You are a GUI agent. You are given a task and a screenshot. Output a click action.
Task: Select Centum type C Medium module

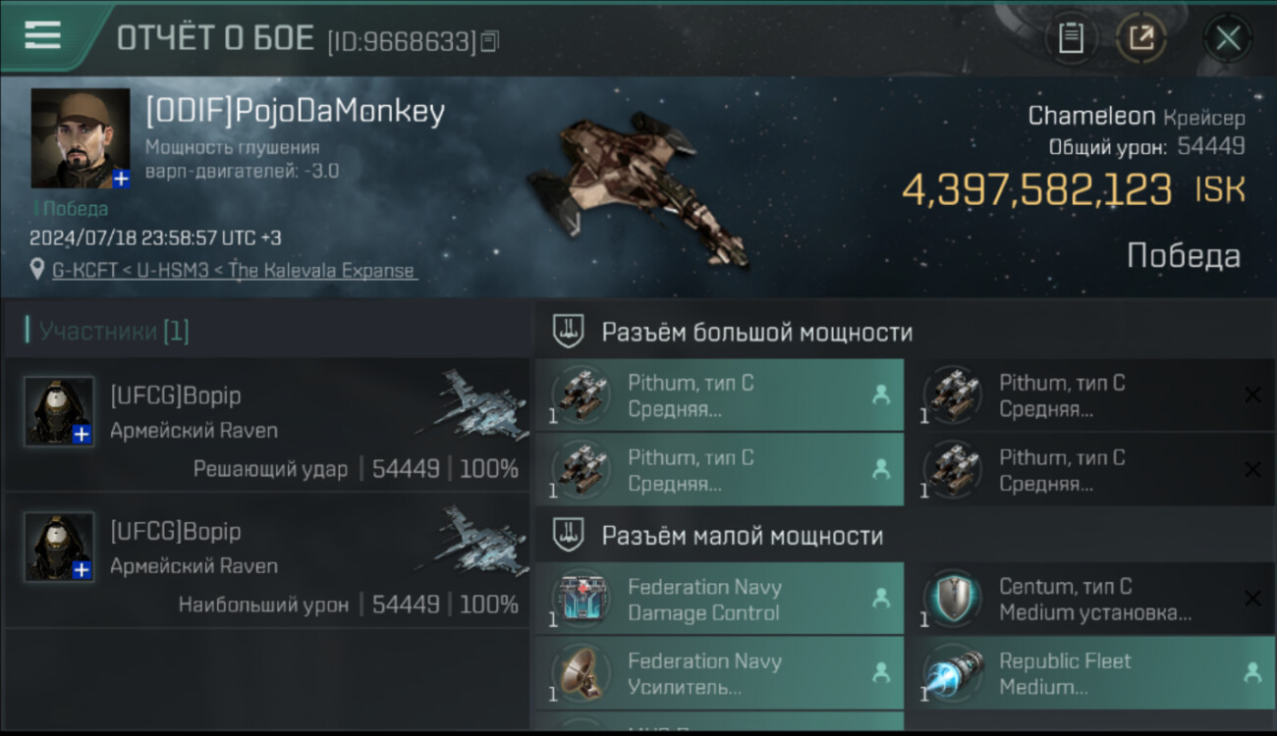click(x=1091, y=600)
